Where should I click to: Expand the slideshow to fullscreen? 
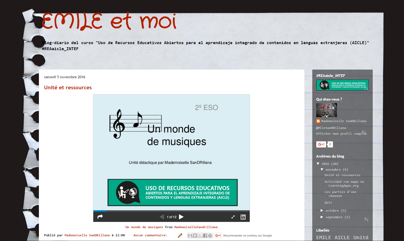pos(233,217)
